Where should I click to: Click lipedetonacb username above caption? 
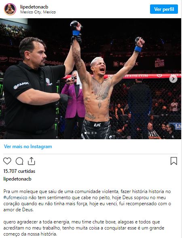coord(17,179)
